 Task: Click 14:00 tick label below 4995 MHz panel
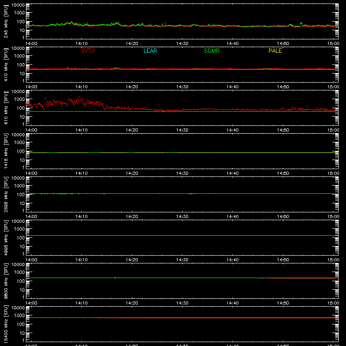(31, 260)
